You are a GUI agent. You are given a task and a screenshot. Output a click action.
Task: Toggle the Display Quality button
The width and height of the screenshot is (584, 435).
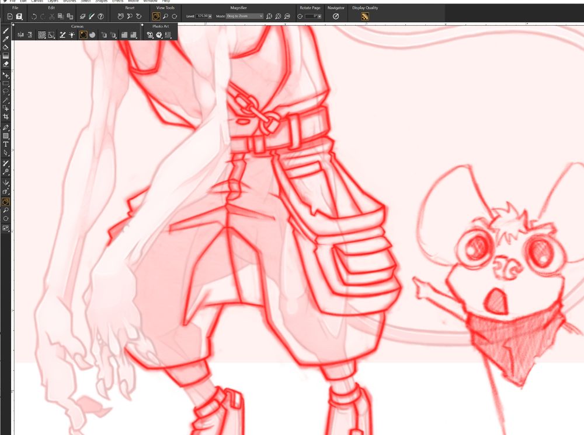(x=365, y=16)
